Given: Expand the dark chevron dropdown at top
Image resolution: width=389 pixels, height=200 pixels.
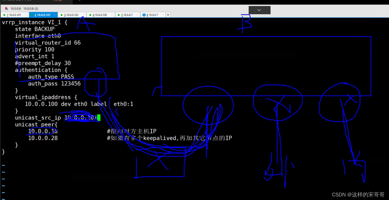Looking at the screenshot, I should tap(259, 10).
